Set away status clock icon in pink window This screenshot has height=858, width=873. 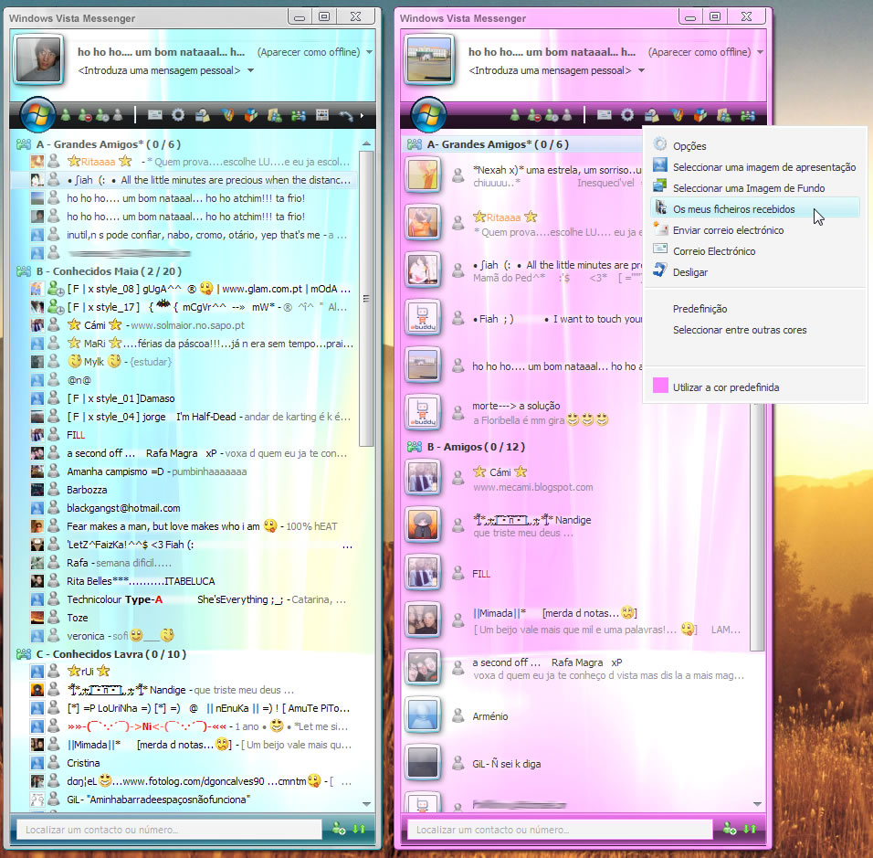552,115
